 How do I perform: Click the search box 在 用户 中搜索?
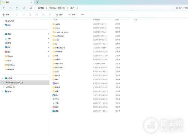(181, 8)
